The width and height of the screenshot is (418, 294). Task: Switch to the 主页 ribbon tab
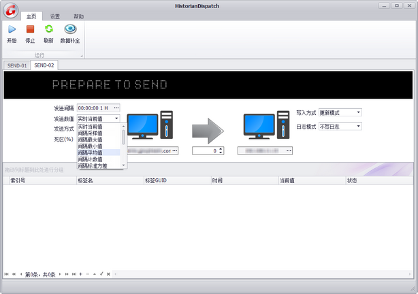pos(31,16)
